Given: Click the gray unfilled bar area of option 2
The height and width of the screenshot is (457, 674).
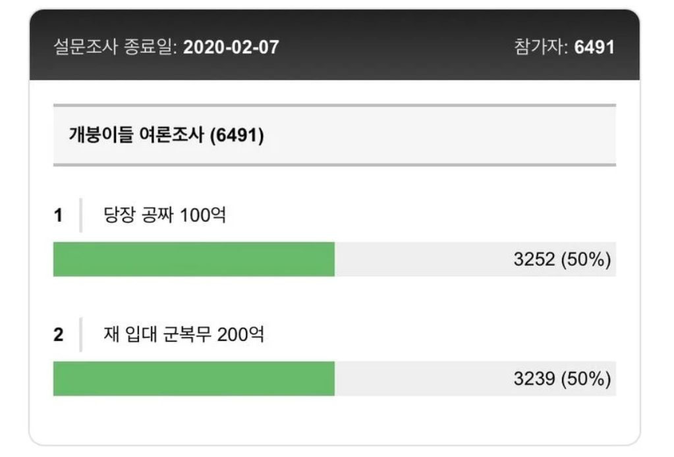Looking at the screenshot, I should tap(422, 379).
